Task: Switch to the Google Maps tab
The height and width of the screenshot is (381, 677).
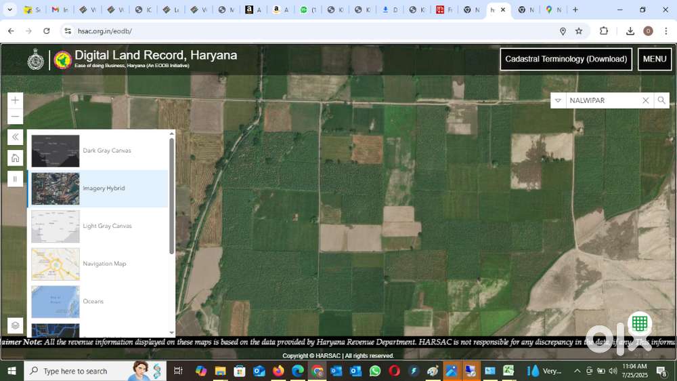Action: click(552, 9)
